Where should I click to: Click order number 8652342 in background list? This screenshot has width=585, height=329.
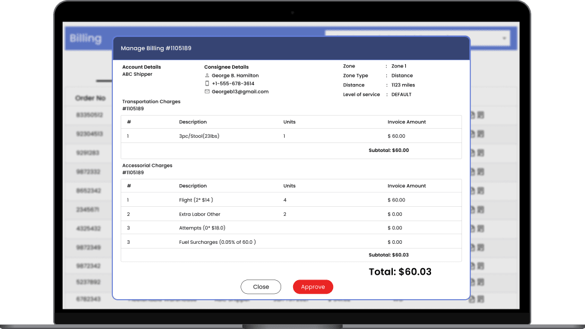tap(89, 191)
